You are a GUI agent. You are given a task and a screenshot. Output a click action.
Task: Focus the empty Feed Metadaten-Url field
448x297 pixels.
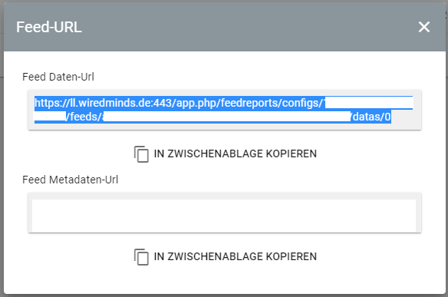(225, 213)
